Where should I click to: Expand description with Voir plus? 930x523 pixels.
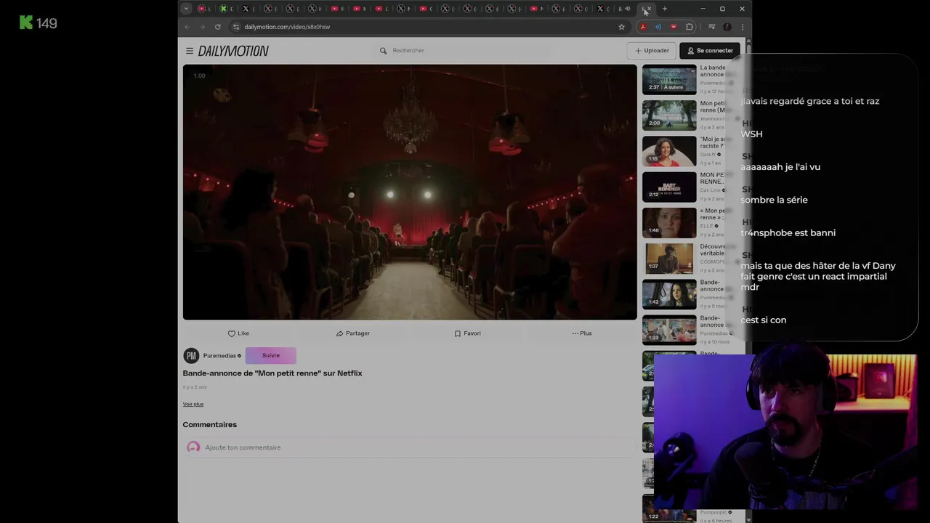[x=193, y=404]
